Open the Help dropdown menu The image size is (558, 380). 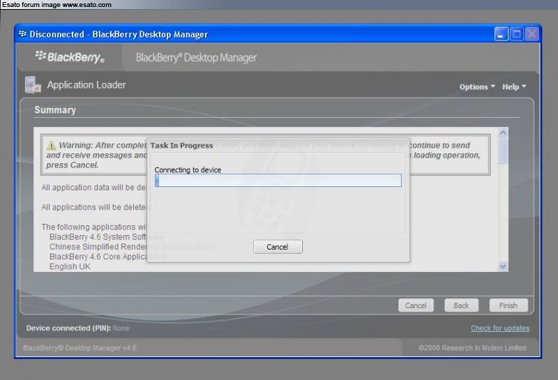click(514, 87)
